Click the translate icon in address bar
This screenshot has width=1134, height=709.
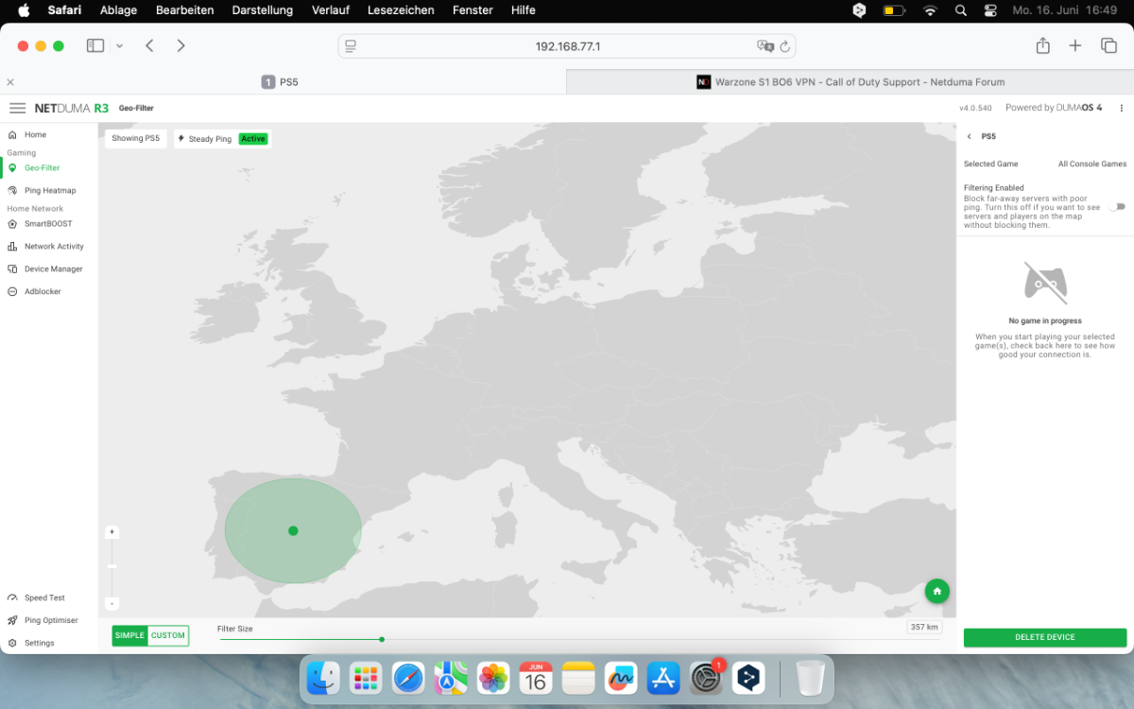tap(765, 46)
